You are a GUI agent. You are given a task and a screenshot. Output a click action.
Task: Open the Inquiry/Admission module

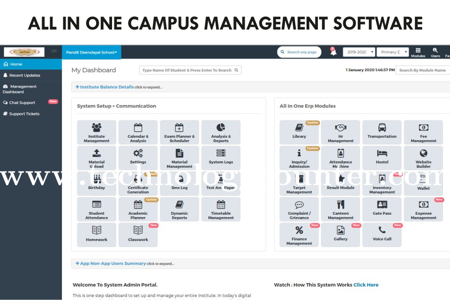tap(299, 157)
